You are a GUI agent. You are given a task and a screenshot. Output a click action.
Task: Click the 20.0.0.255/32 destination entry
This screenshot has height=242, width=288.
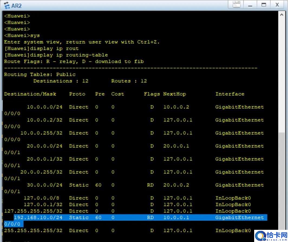tap(41, 172)
